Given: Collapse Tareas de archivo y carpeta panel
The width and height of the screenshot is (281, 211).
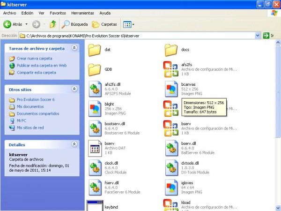Looking at the screenshot, I should pyautogui.click(x=74, y=48).
